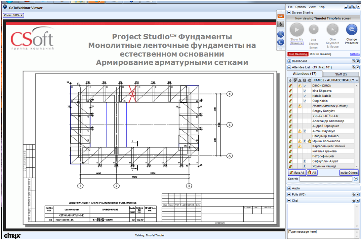This screenshot has width=362, height=240.
Task: Open the File menu
Action: pos(290,7)
